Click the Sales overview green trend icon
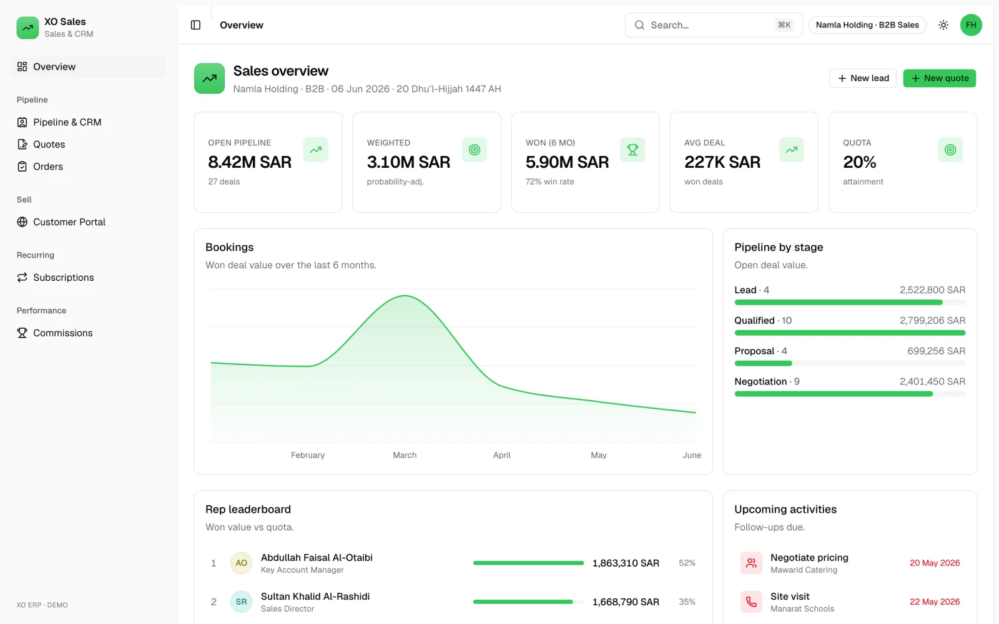 pyautogui.click(x=209, y=79)
